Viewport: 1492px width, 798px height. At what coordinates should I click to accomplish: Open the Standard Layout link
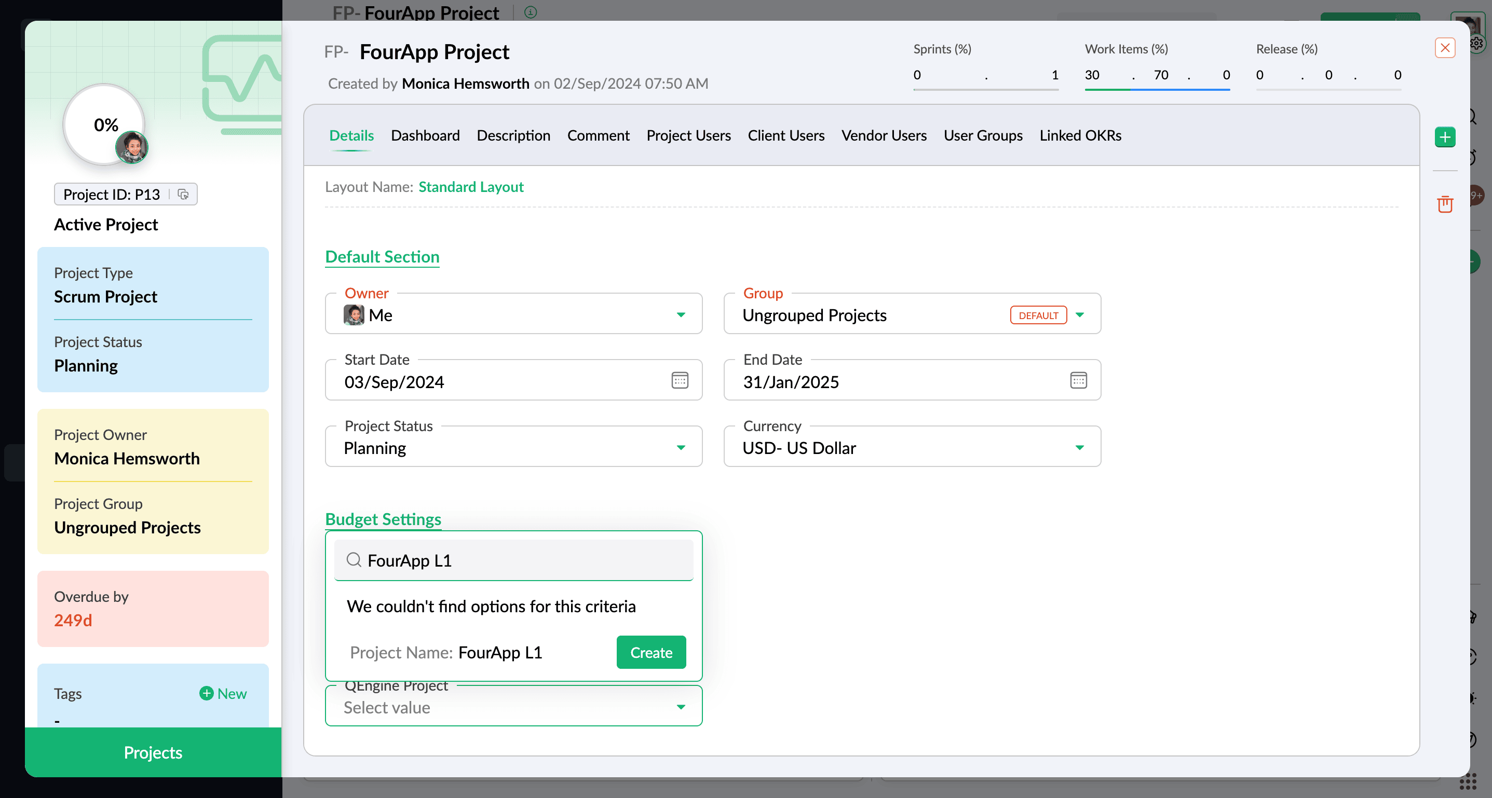pyautogui.click(x=470, y=187)
